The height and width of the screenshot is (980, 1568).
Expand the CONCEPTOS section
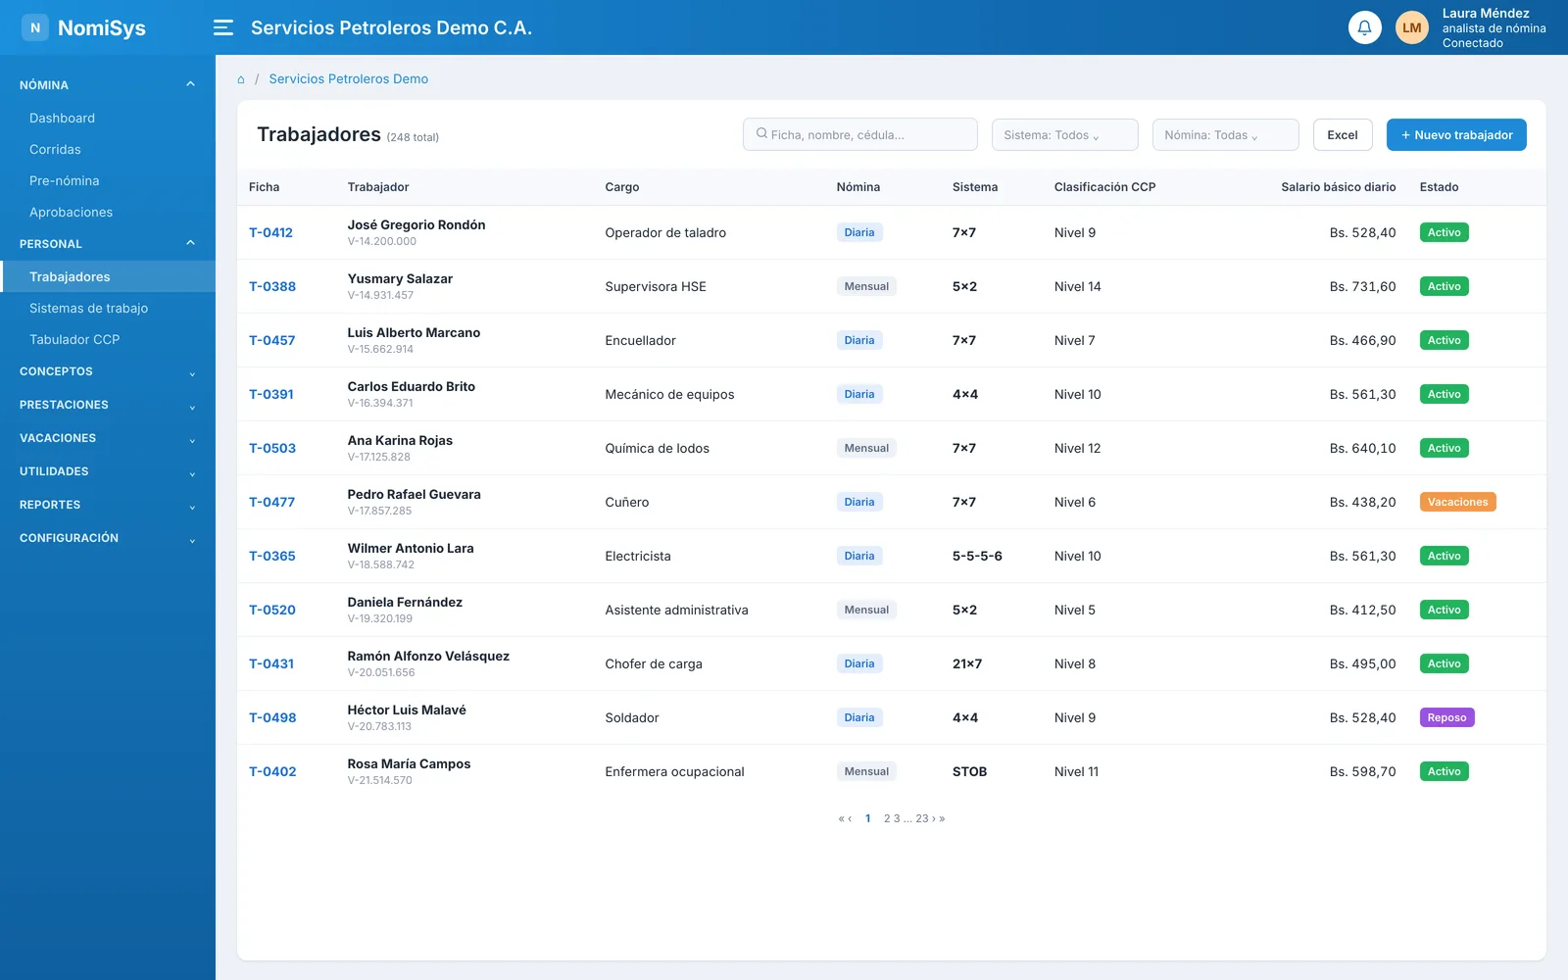(x=108, y=371)
